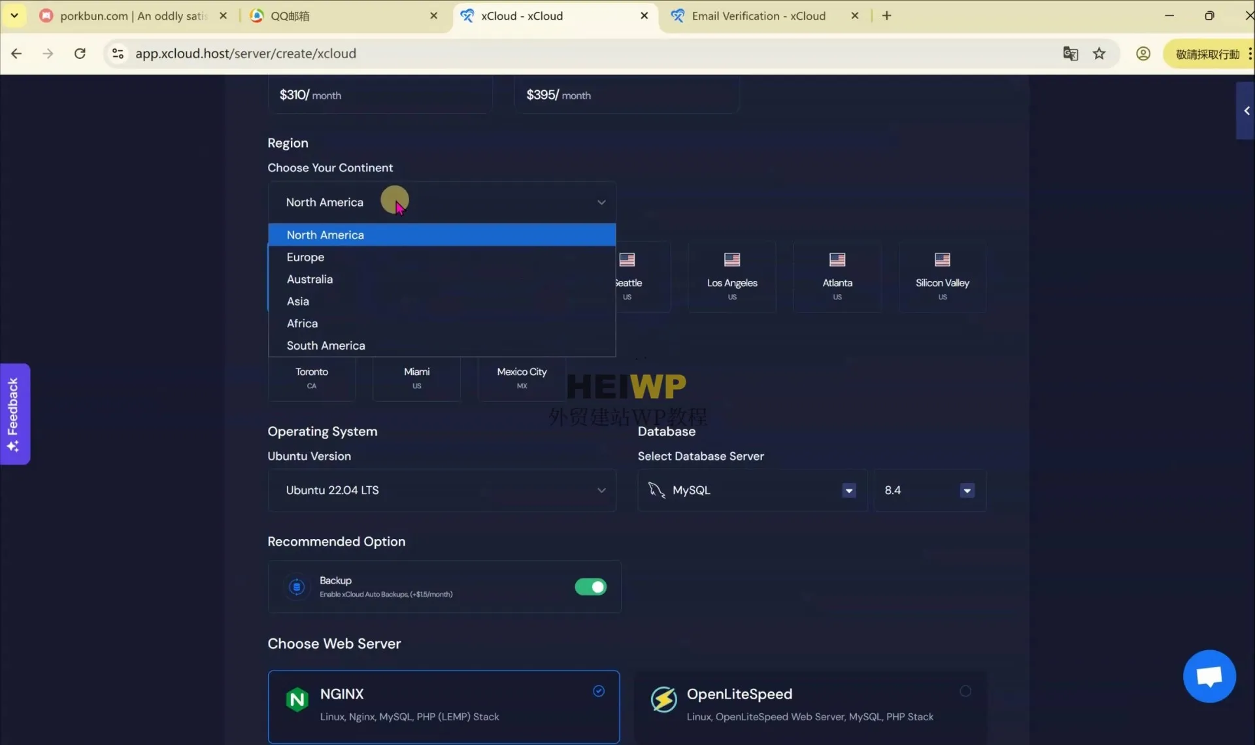Click the Google Translate icon in address bar

tap(1071, 54)
